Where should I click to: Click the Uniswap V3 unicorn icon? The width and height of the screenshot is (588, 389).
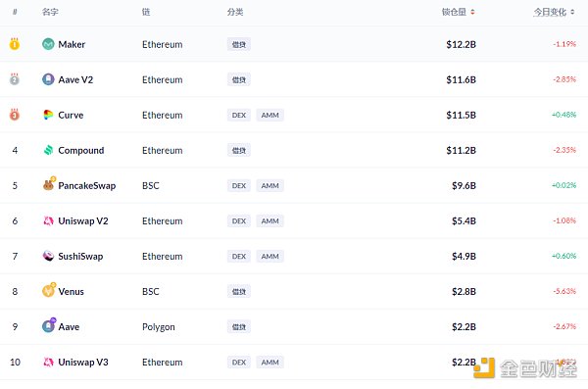tap(48, 362)
